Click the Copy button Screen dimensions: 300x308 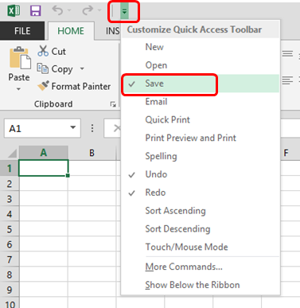tap(55, 69)
